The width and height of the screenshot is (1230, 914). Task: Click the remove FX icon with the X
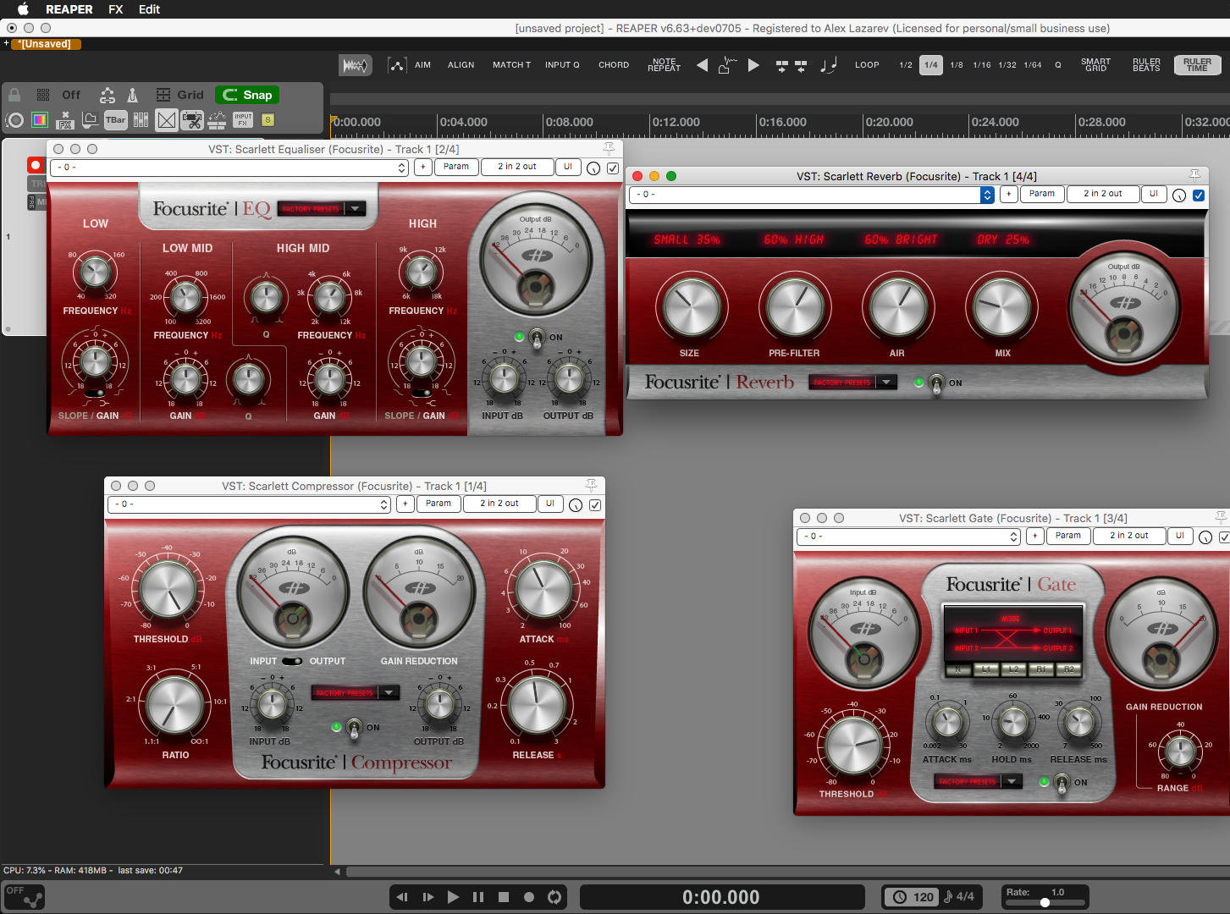[65, 120]
